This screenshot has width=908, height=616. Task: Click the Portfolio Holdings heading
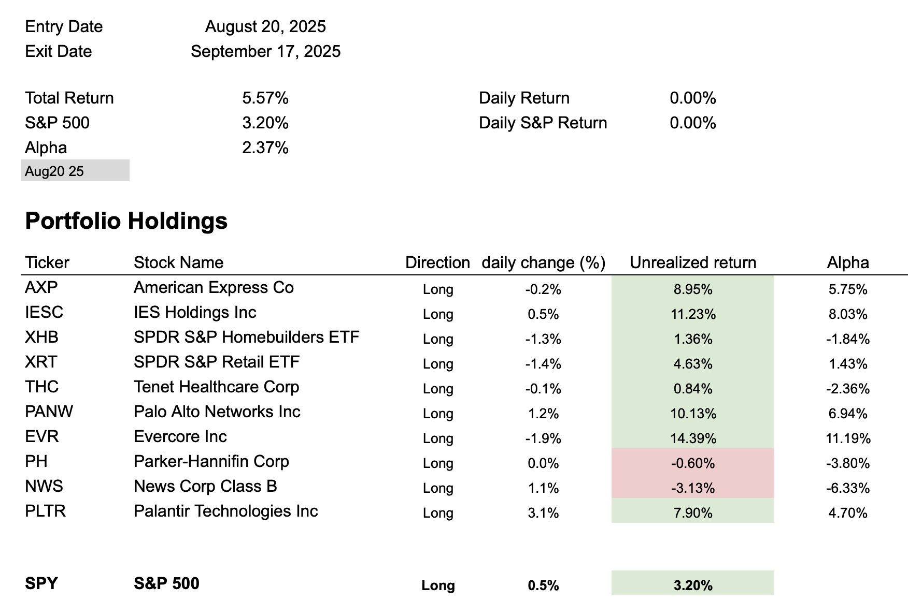[126, 221]
